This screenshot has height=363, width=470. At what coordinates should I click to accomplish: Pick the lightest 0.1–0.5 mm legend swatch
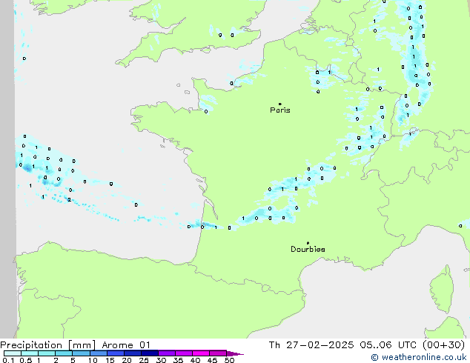pos(13,353)
